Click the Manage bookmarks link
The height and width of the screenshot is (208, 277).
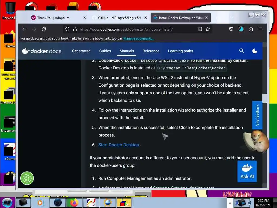pyautogui.click(x=139, y=38)
